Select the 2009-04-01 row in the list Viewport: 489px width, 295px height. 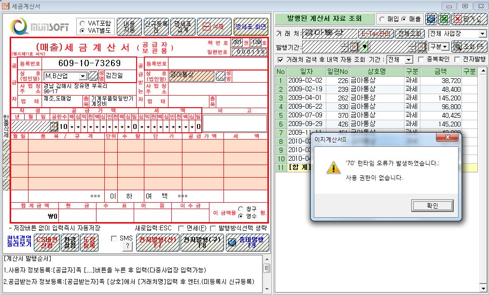pyautogui.click(x=376, y=98)
